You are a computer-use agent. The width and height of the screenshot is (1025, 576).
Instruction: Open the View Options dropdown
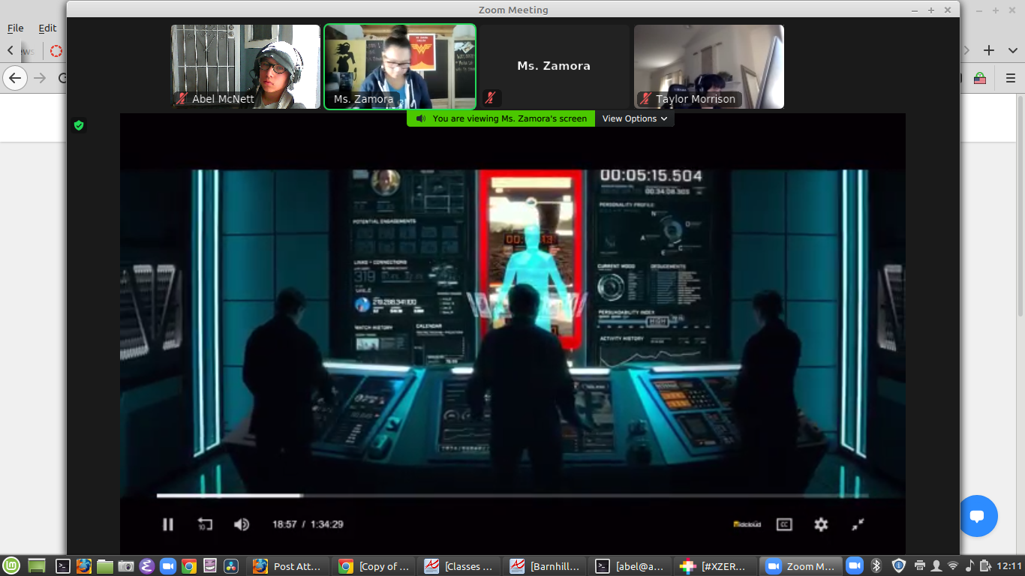(x=635, y=118)
